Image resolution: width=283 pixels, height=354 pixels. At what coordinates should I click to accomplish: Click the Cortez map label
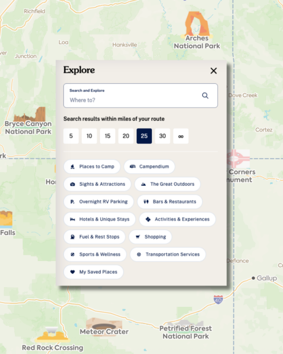click(x=264, y=130)
